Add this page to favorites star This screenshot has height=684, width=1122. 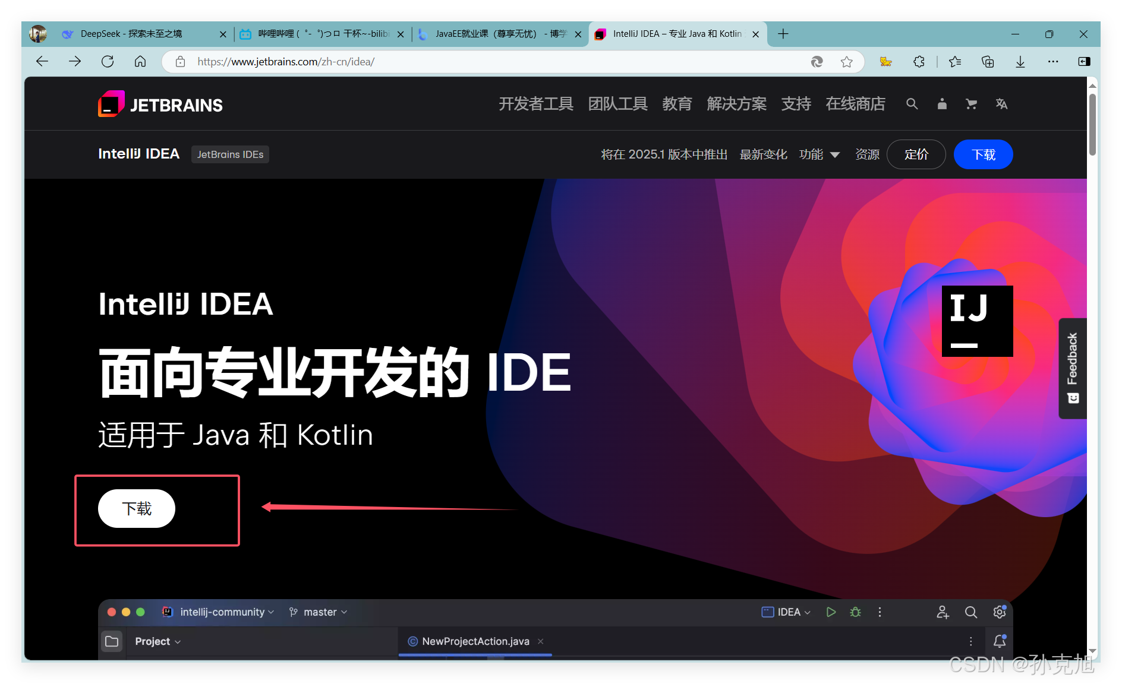point(847,62)
